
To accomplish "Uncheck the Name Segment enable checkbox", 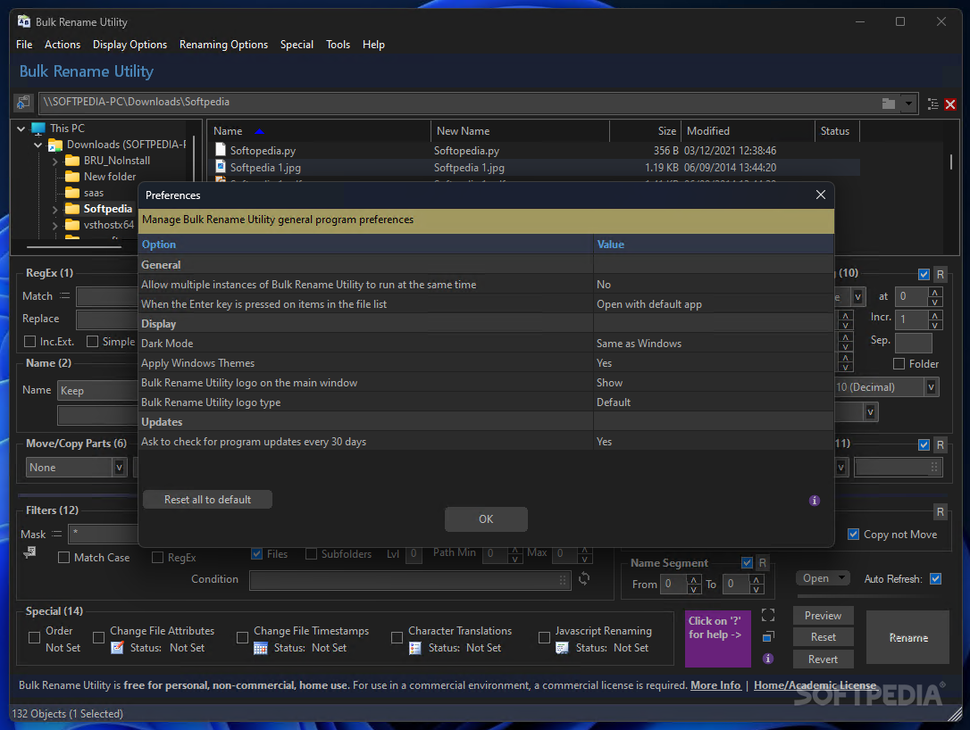I will (747, 563).
